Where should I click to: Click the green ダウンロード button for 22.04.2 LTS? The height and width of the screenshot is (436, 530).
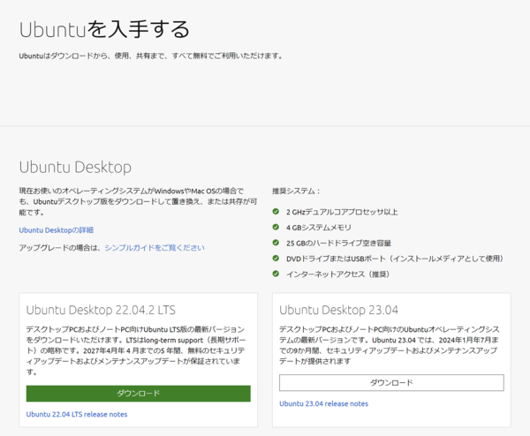[x=139, y=394]
